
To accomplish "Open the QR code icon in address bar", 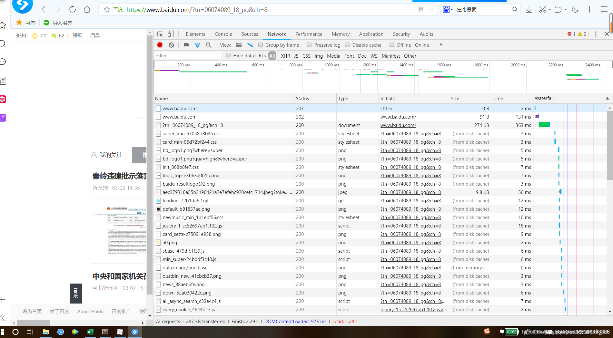I will pos(421,10).
